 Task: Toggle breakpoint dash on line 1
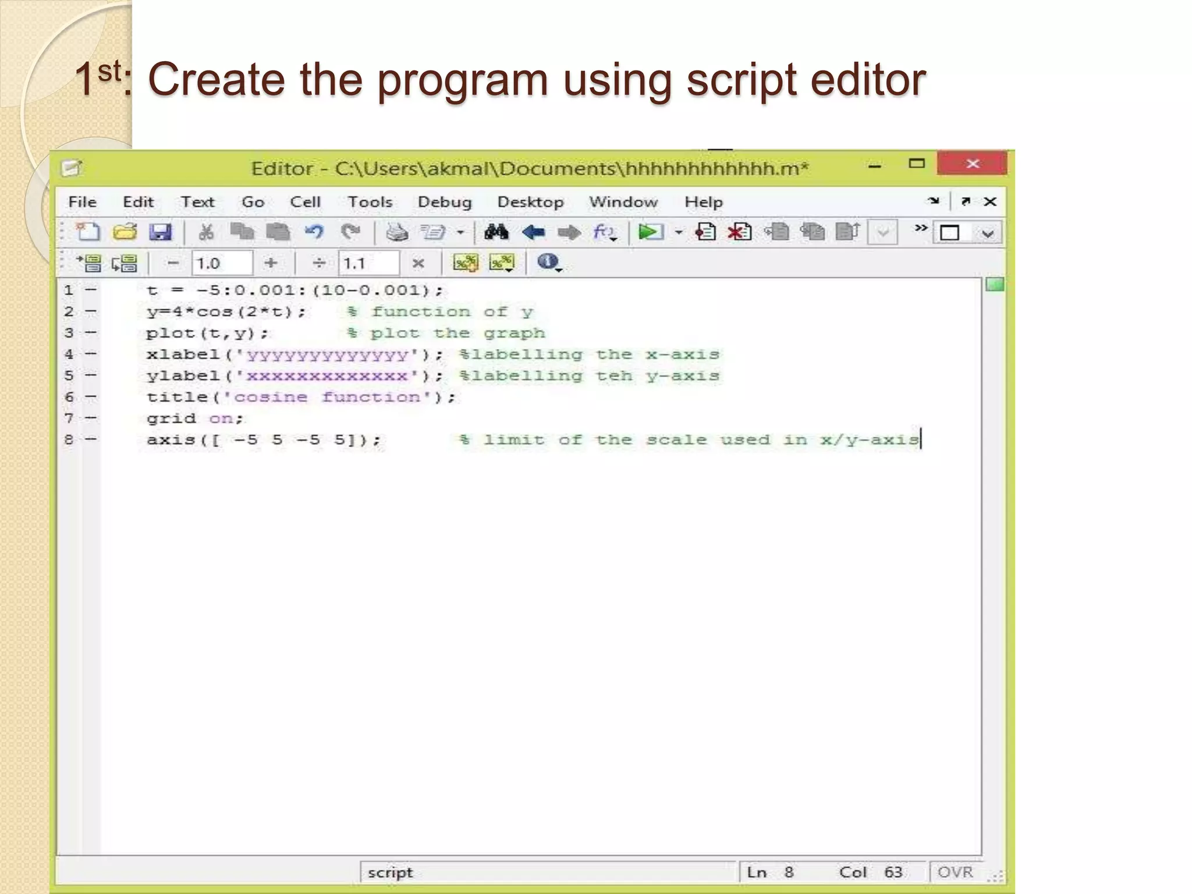point(90,289)
